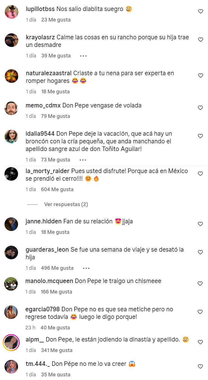The width and height of the screenshot is (208, 380).
Task: Like lupillotbss's comment with the heart
Action: pyautogui.click(x=200, y=11)
